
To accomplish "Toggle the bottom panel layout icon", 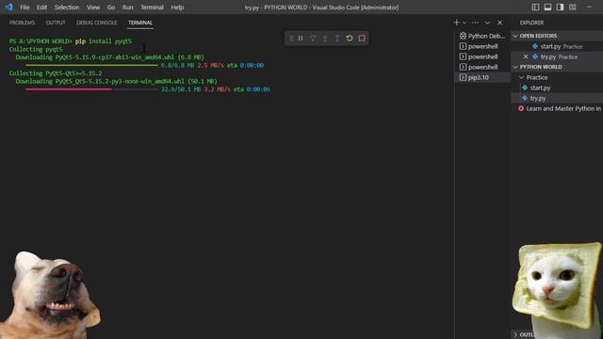I will [x=547, y=8].
